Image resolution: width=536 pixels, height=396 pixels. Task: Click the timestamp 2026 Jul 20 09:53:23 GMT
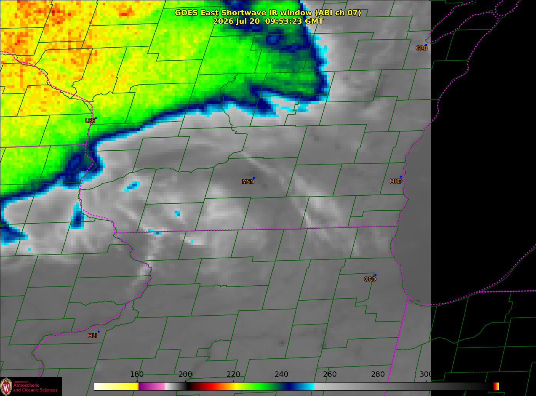(x=268, y=21)
